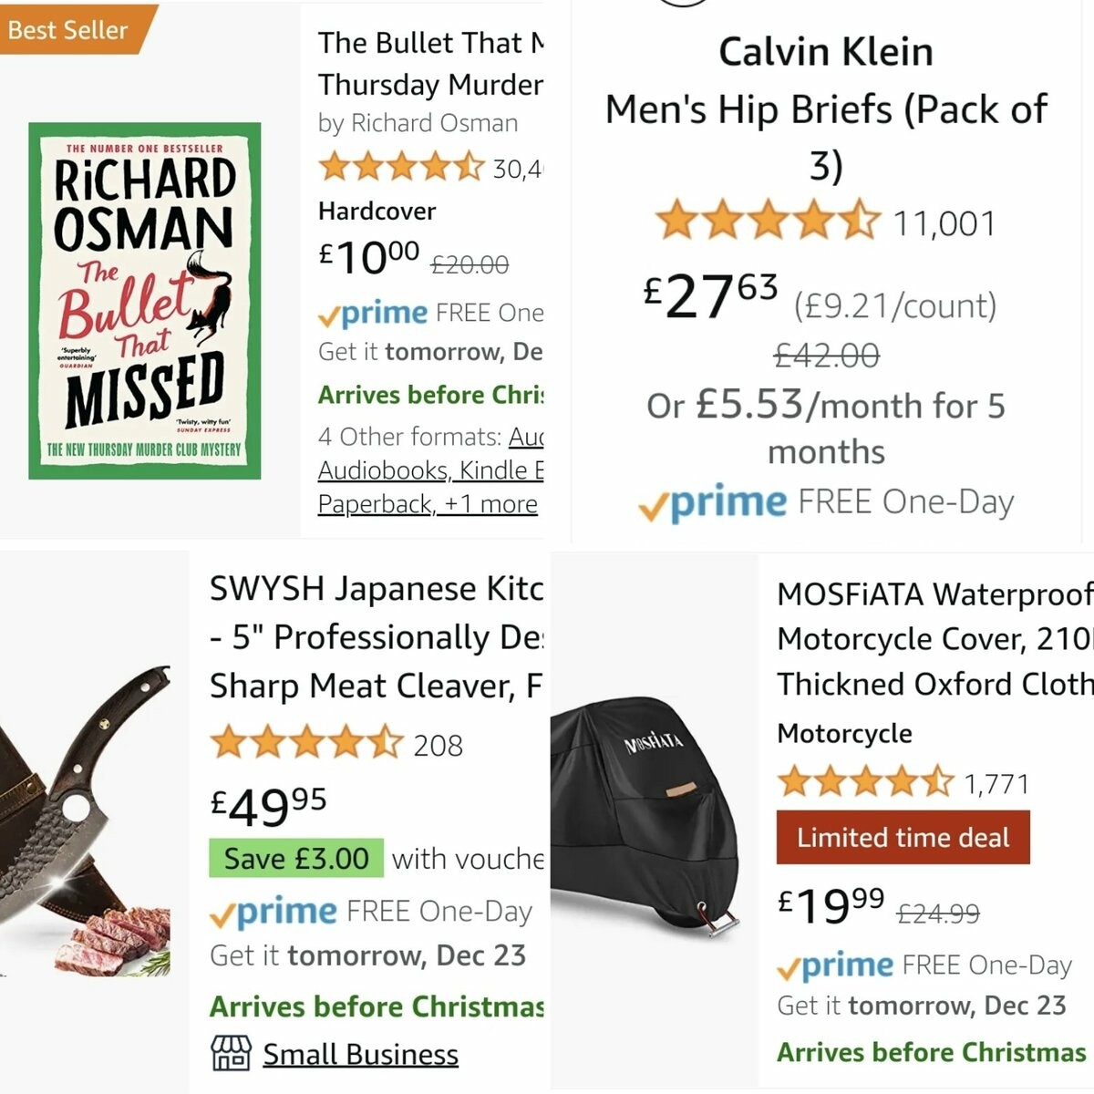This screenshot has height=1094, width=1094.
Task: Click the Save £3.00 voucher badge
Action: (296, 859)
